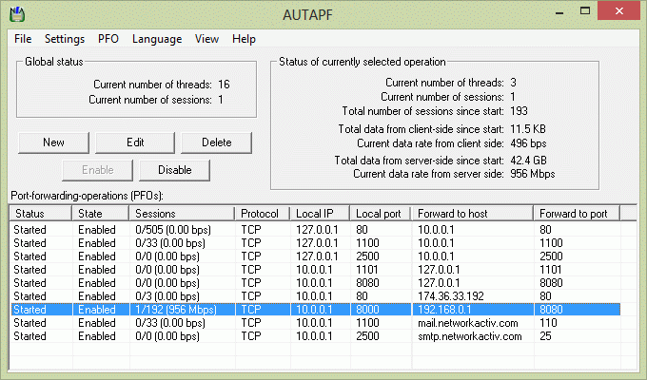Click the 1/192 (956 Mbps) sessions cell

pyautogui.click(x=182, y=310)
